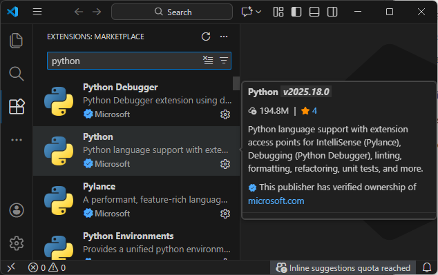Click the 194.8M install count

click(268, 111)
